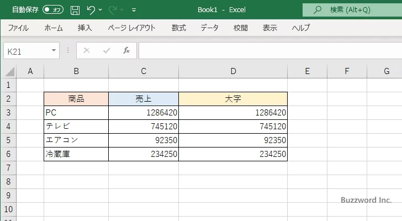Click the search magnifier icon
402x221 pixels.
coord(318,10)
